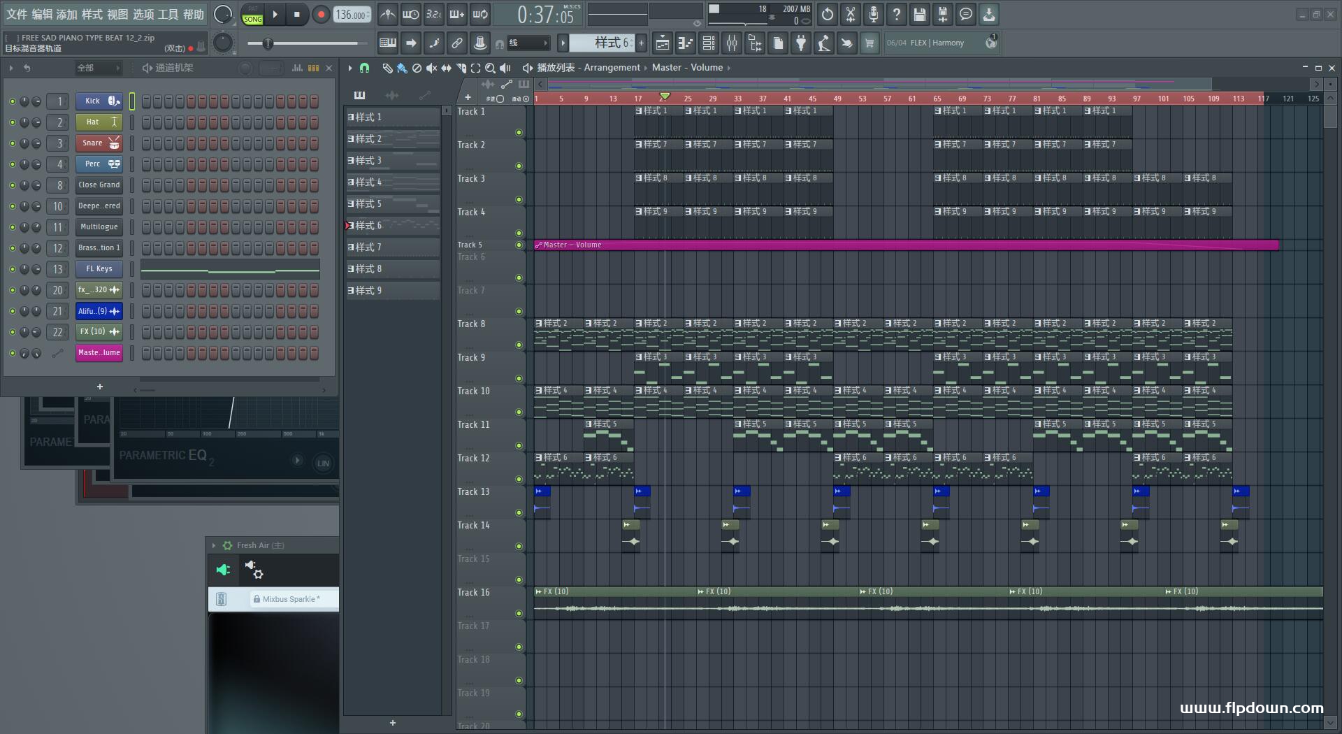Open the metronome toggle in the toolbar
1342x734 pixels.
pos(388,14)
